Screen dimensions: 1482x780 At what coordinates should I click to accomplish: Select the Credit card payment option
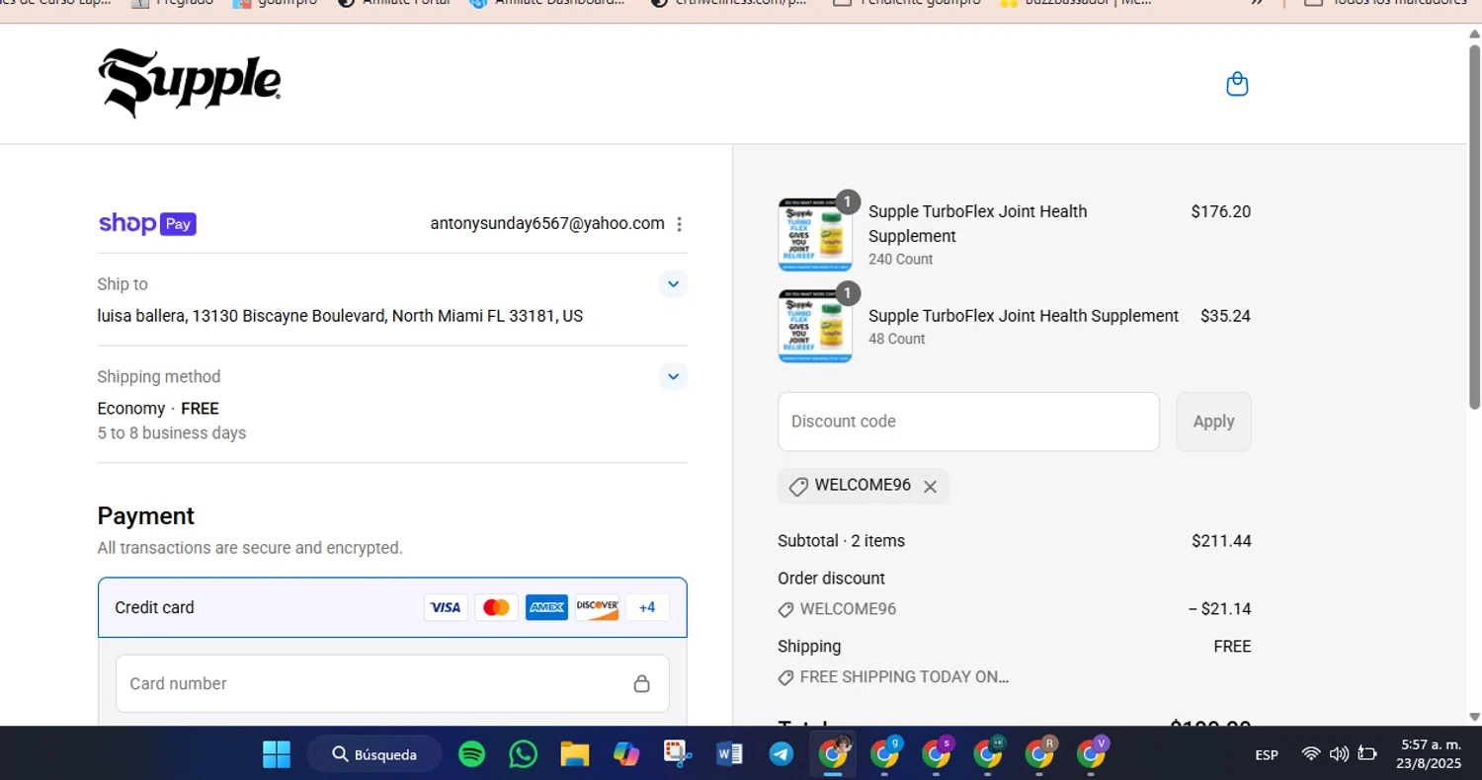(x=392, y=607)
